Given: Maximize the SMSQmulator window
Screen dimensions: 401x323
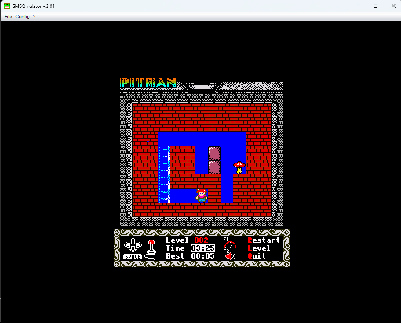Looking at the screenshot, I should click(x=375, y=6).
